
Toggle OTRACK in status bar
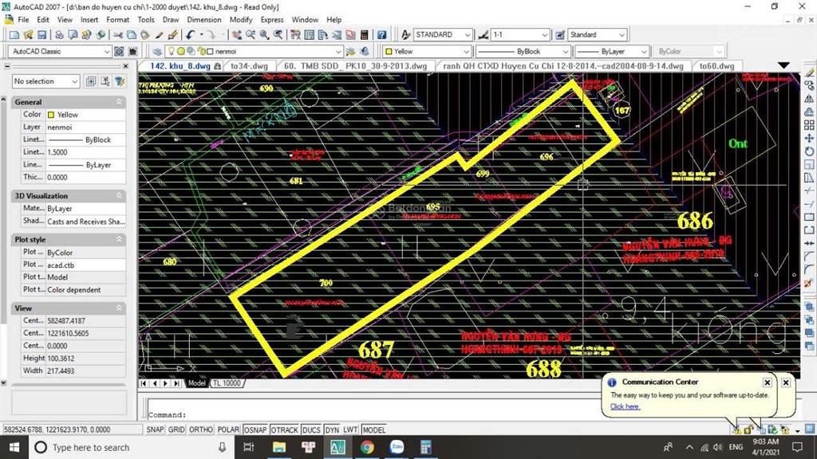[x=285, y=430]
